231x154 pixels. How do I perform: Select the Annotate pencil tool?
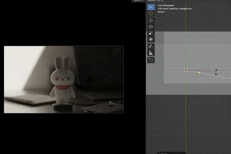point(151,47)
